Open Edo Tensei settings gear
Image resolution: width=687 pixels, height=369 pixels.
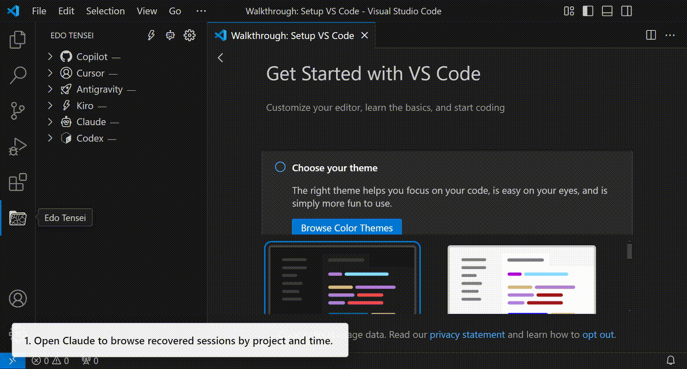[x=189, y=35]
